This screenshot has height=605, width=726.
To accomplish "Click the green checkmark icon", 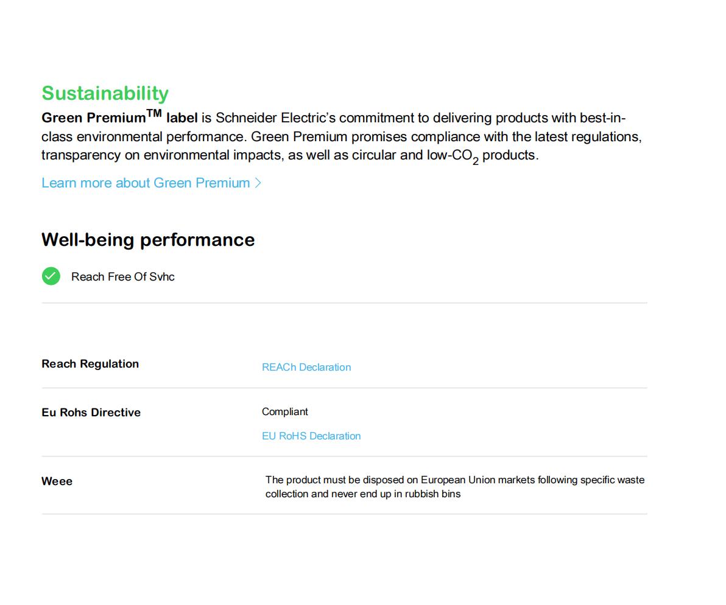I will coord(51,276).
